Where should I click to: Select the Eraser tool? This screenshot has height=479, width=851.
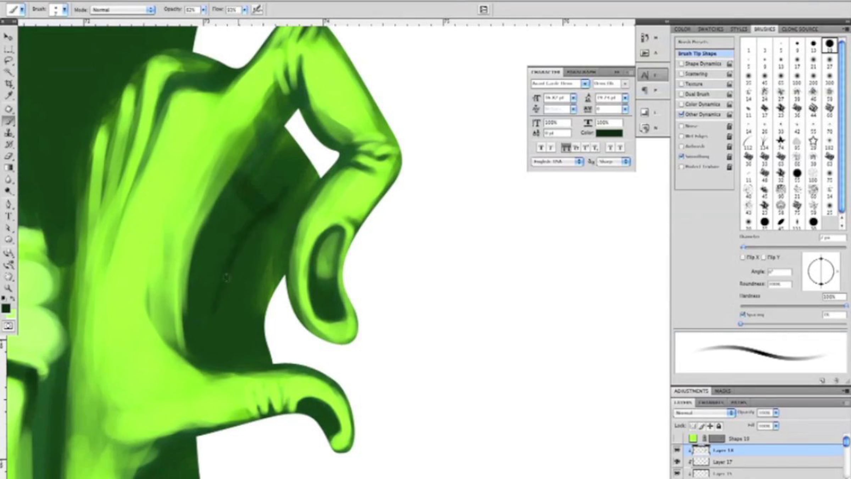[x=9, y=156]
